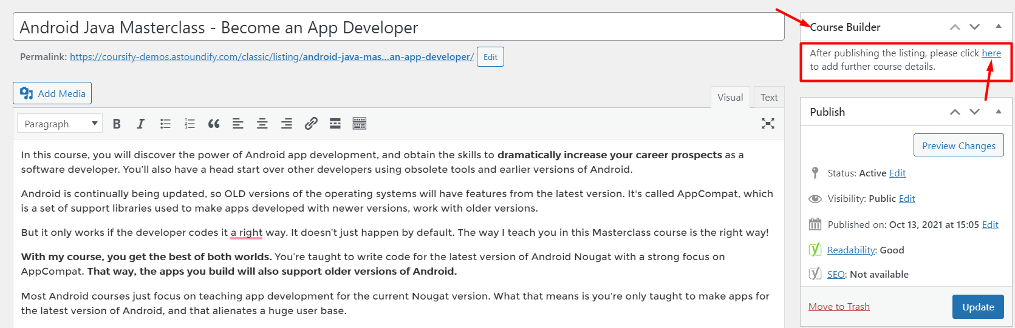Insert a numbered list
Viewport: 1015px width, 328px height.
190,124
